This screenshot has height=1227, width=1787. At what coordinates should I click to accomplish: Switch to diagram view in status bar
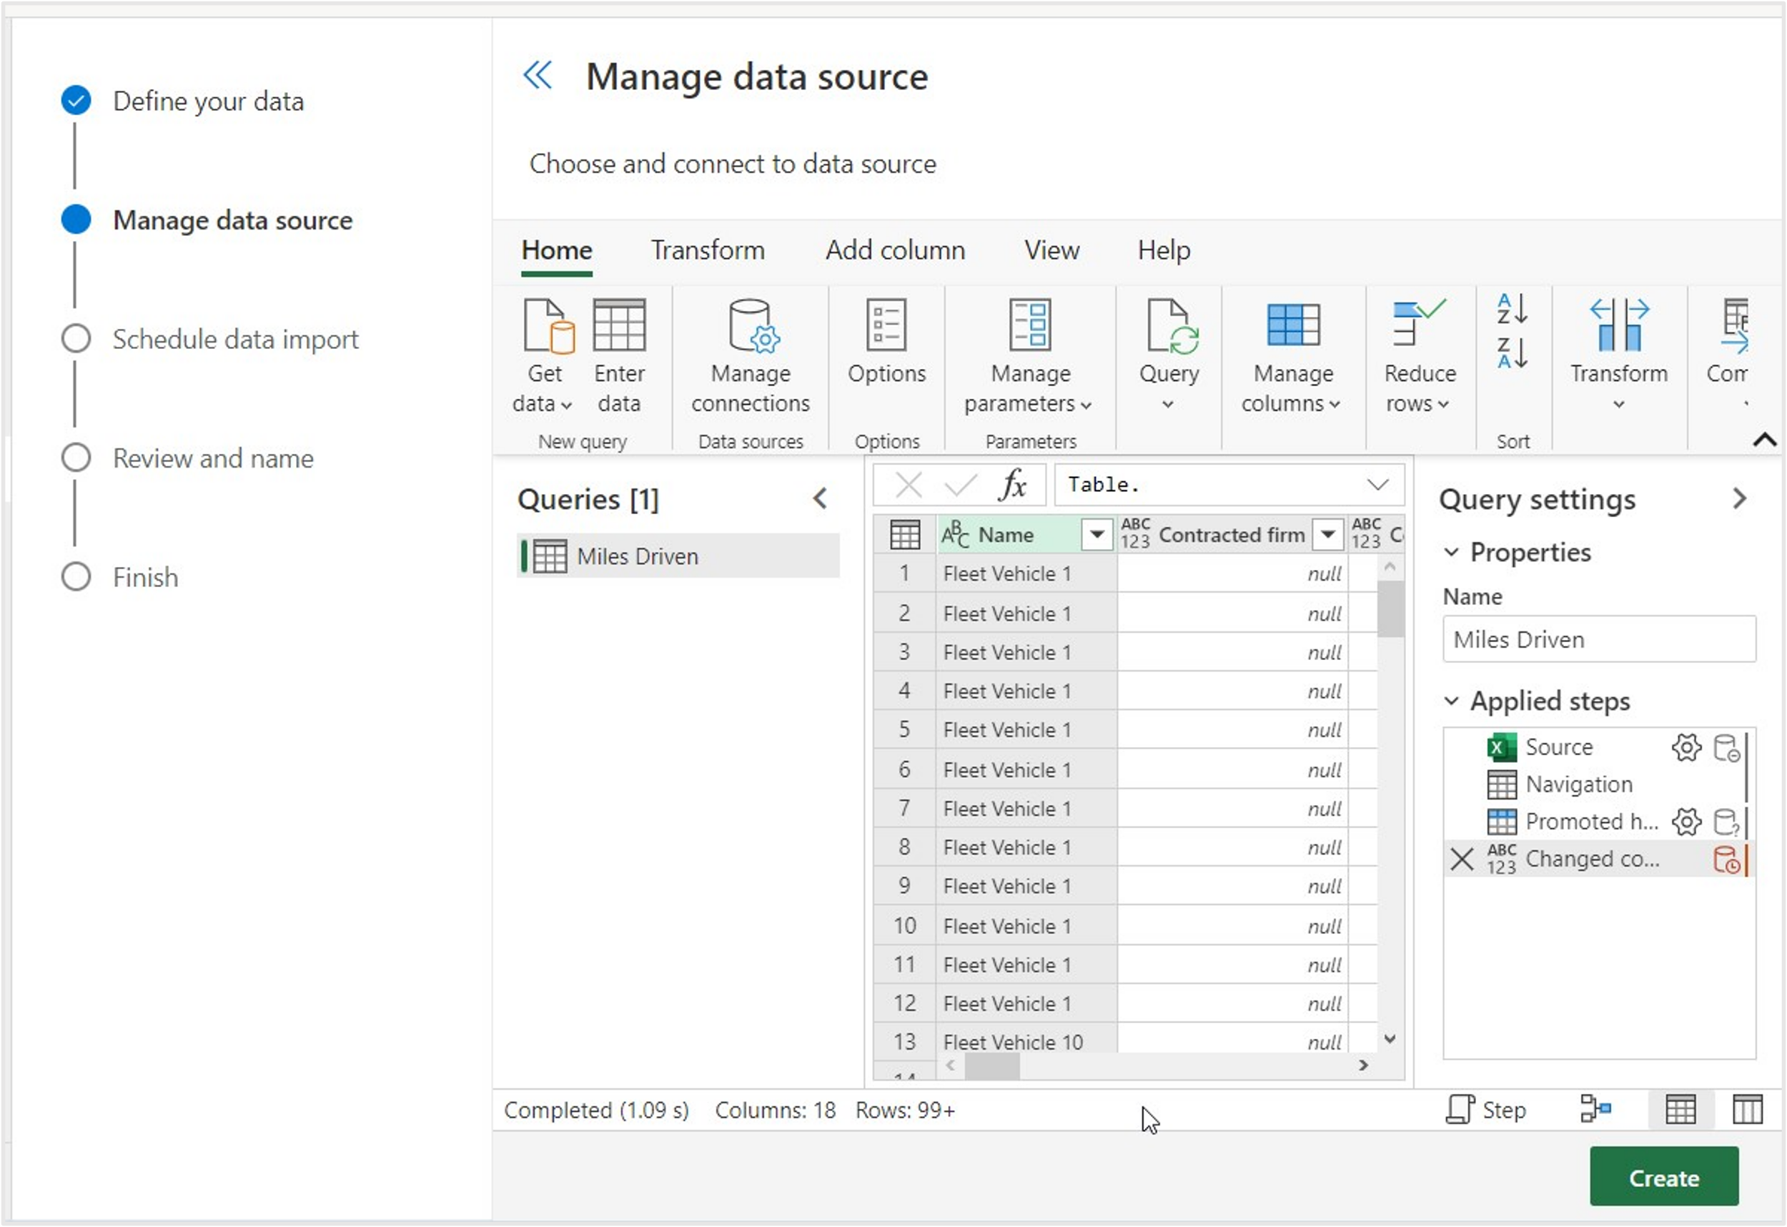(x=1595, y=1109)
